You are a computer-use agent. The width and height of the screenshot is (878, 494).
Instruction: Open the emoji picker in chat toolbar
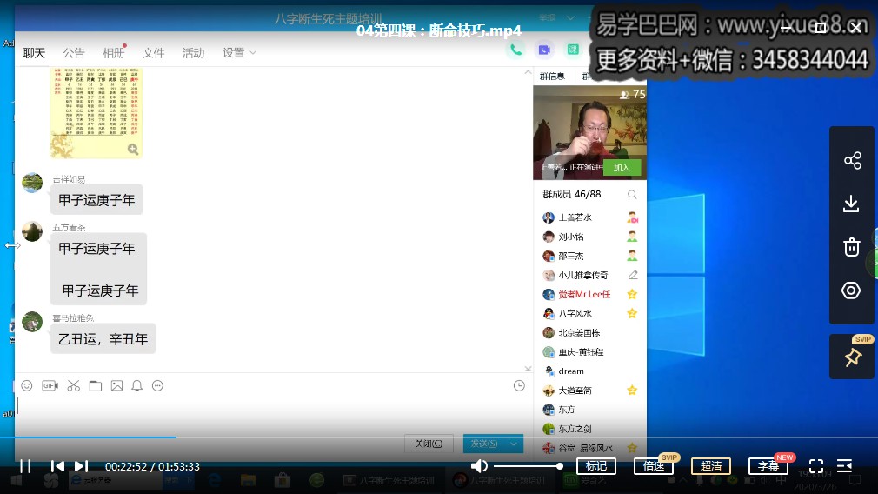(x=27, y=385)
